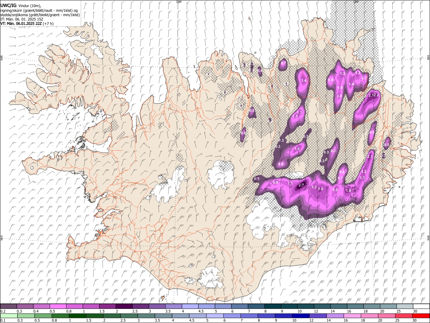Pick the dark blue bottom-row swatch starting at 10
This screenshot has height=323, width=430.
(x=301, y=316)
